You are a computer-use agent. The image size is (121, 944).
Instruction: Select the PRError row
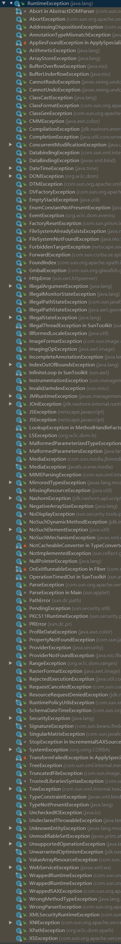click(60, 624)
